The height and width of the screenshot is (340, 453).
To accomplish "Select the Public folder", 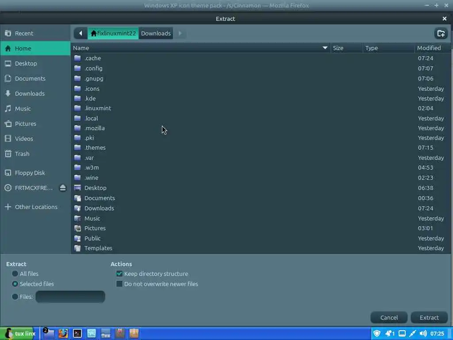I will [261, 238].
